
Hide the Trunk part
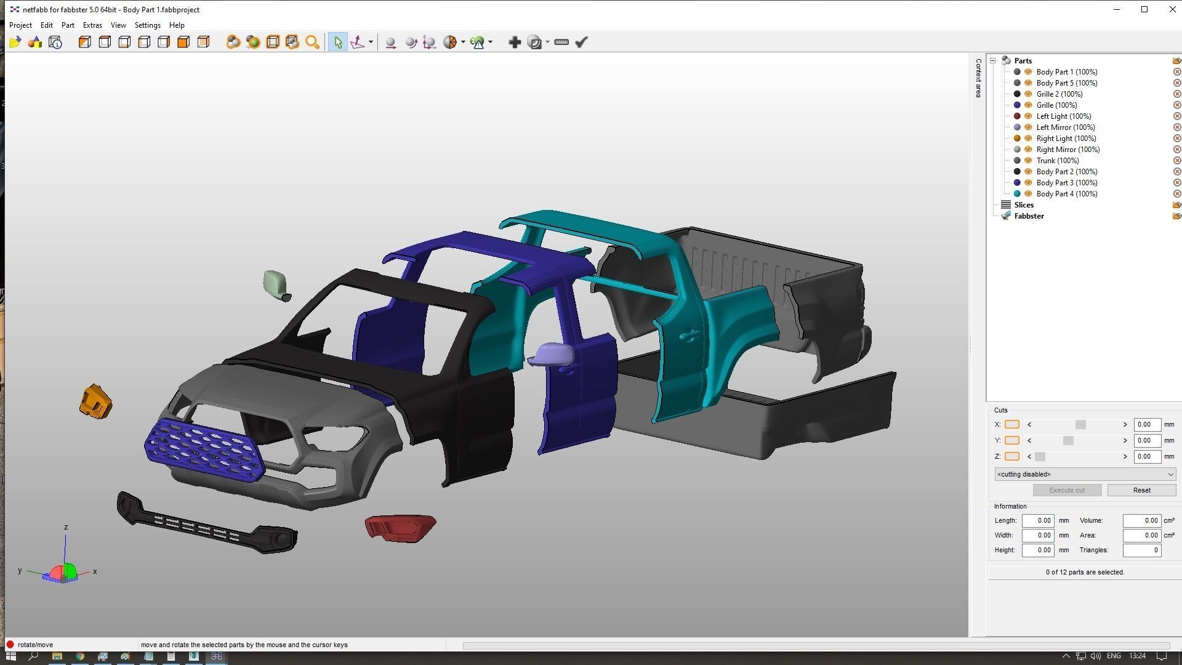click(1028, 161)
